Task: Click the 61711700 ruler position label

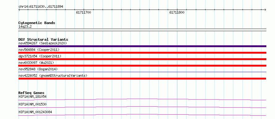Action: click(x=84, y=13)
